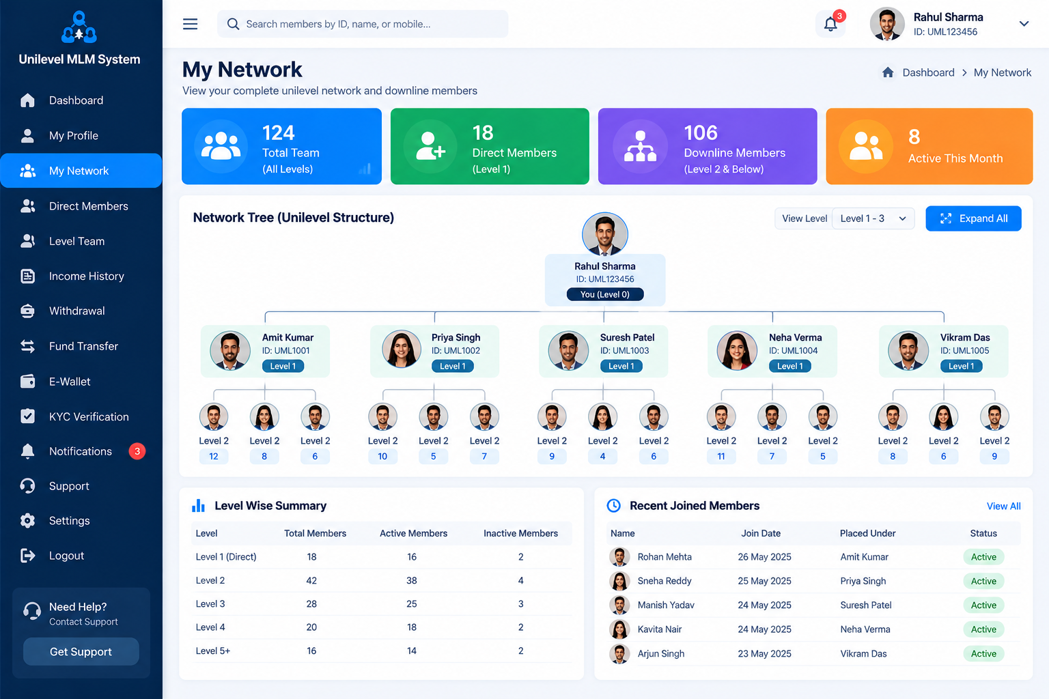Click the Rohan Mehta member name
This screenshot has width=1049, height=699.
click(665, 557)
